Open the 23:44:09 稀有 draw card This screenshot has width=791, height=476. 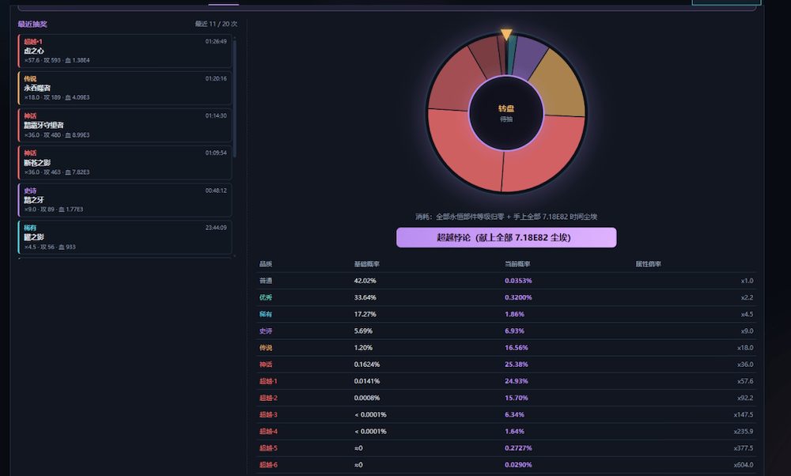pos(125,237)
